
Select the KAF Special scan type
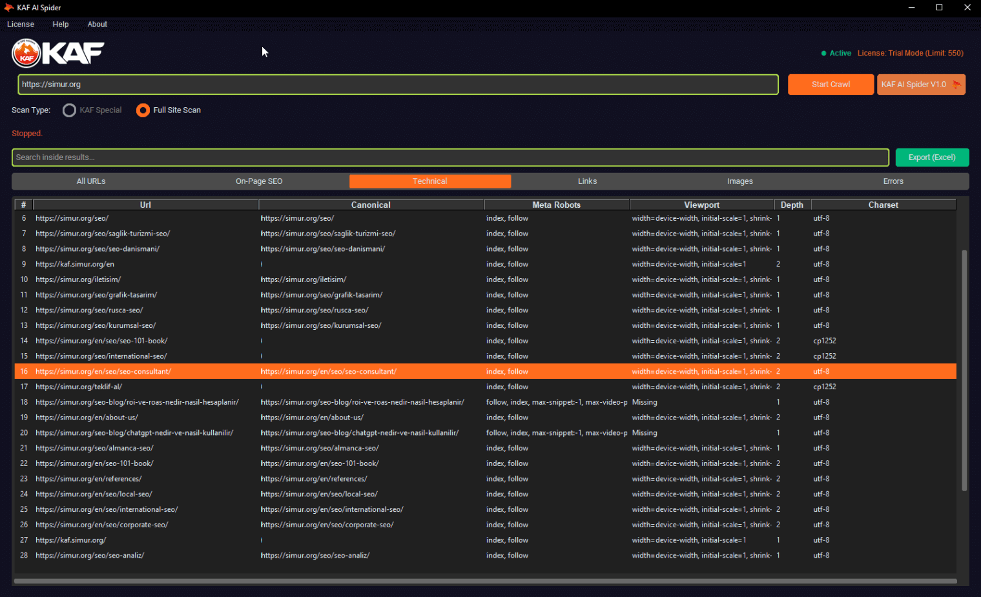(70, 110)
